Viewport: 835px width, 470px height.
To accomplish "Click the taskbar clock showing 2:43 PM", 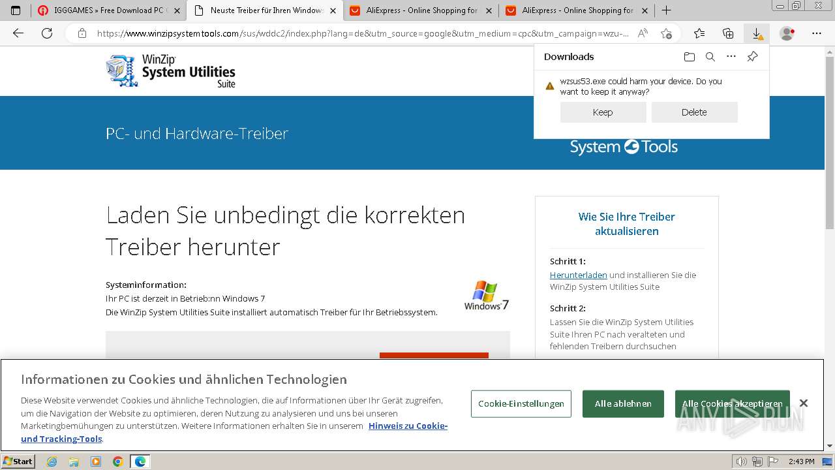I will pyautogui.click(x=801, y=462).
